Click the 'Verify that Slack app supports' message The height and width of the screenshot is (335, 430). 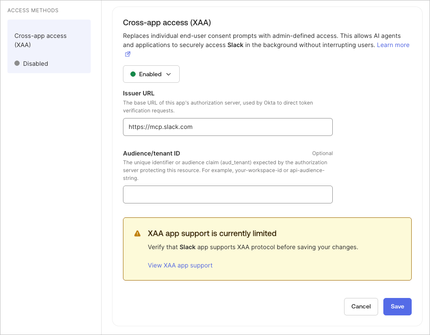pos(253,247)
